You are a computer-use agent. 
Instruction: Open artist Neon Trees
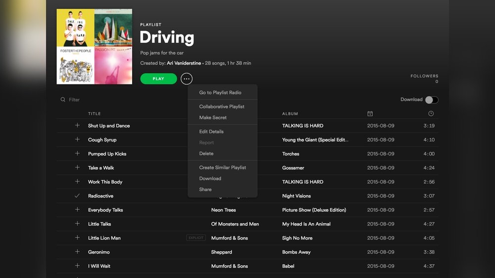click(x=224, y=210)
